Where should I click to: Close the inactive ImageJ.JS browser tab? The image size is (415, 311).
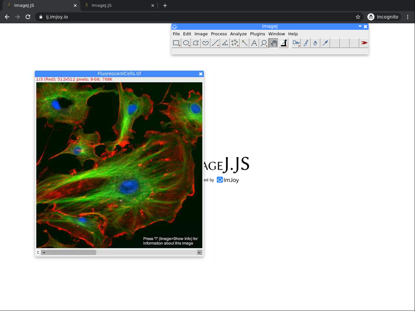tap(153, 6)
